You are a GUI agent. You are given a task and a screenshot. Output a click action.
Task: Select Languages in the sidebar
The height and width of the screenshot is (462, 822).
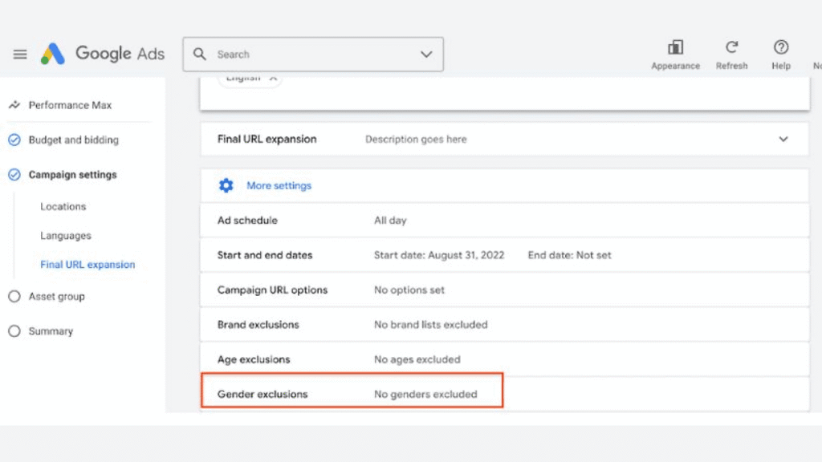(65, 235)
